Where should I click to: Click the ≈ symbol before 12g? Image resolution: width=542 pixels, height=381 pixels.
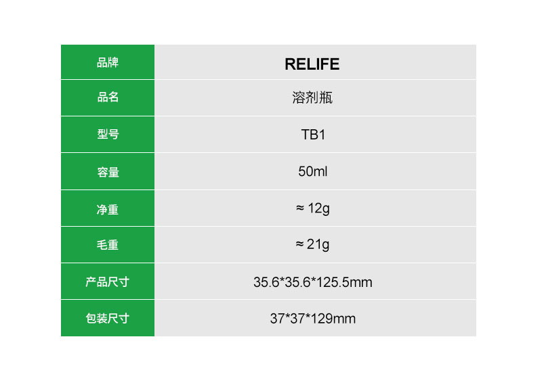click(300, 208)
